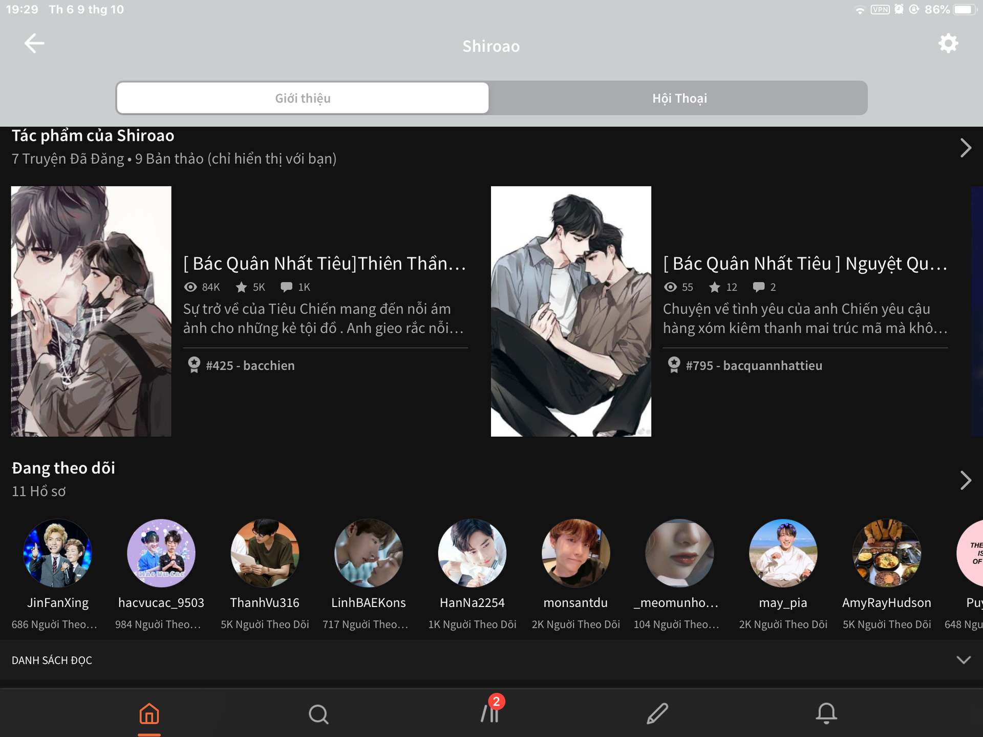Image resolution: width=983 pixels, height=737 pixels.
Task: Click 686 Người Theo... follower count
Action: click(54, 624)
